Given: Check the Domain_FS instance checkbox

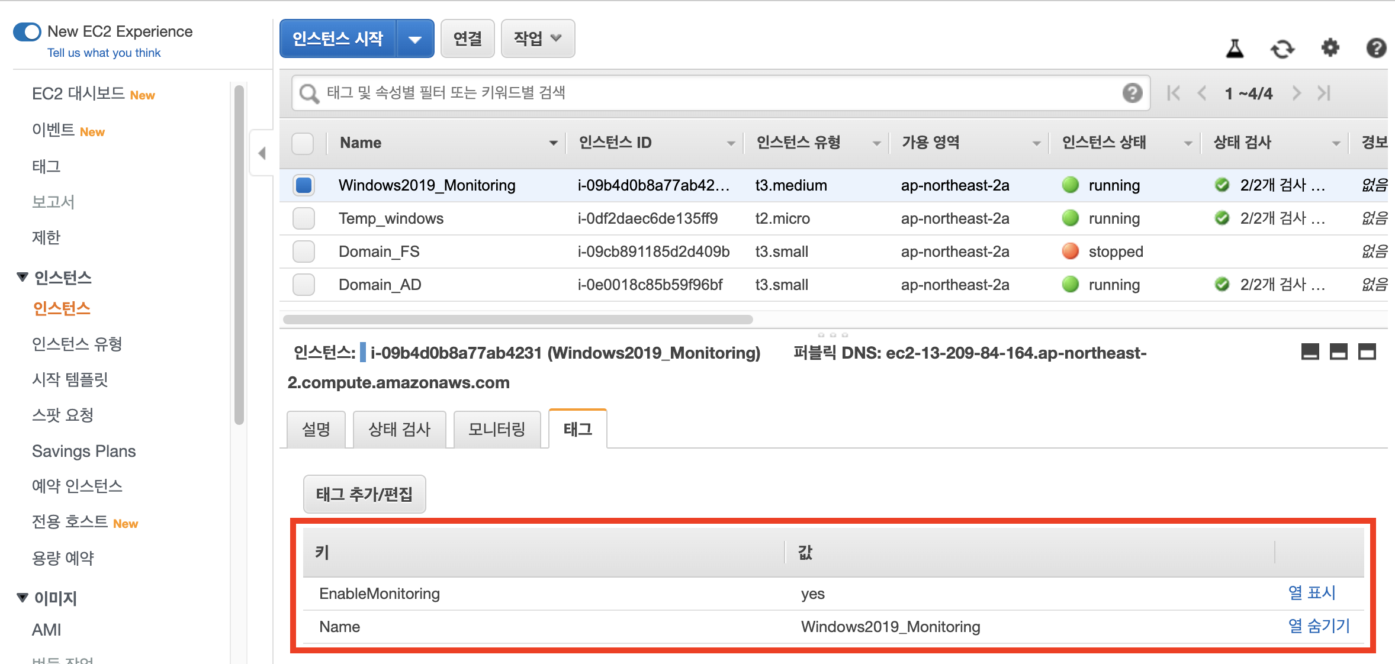Looking at the screenshot, I should tap(303, 252).
